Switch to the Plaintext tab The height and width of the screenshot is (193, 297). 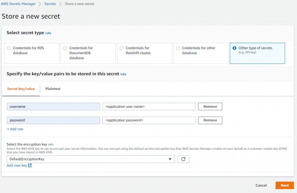pyautogui.click(x=53, y=89)
